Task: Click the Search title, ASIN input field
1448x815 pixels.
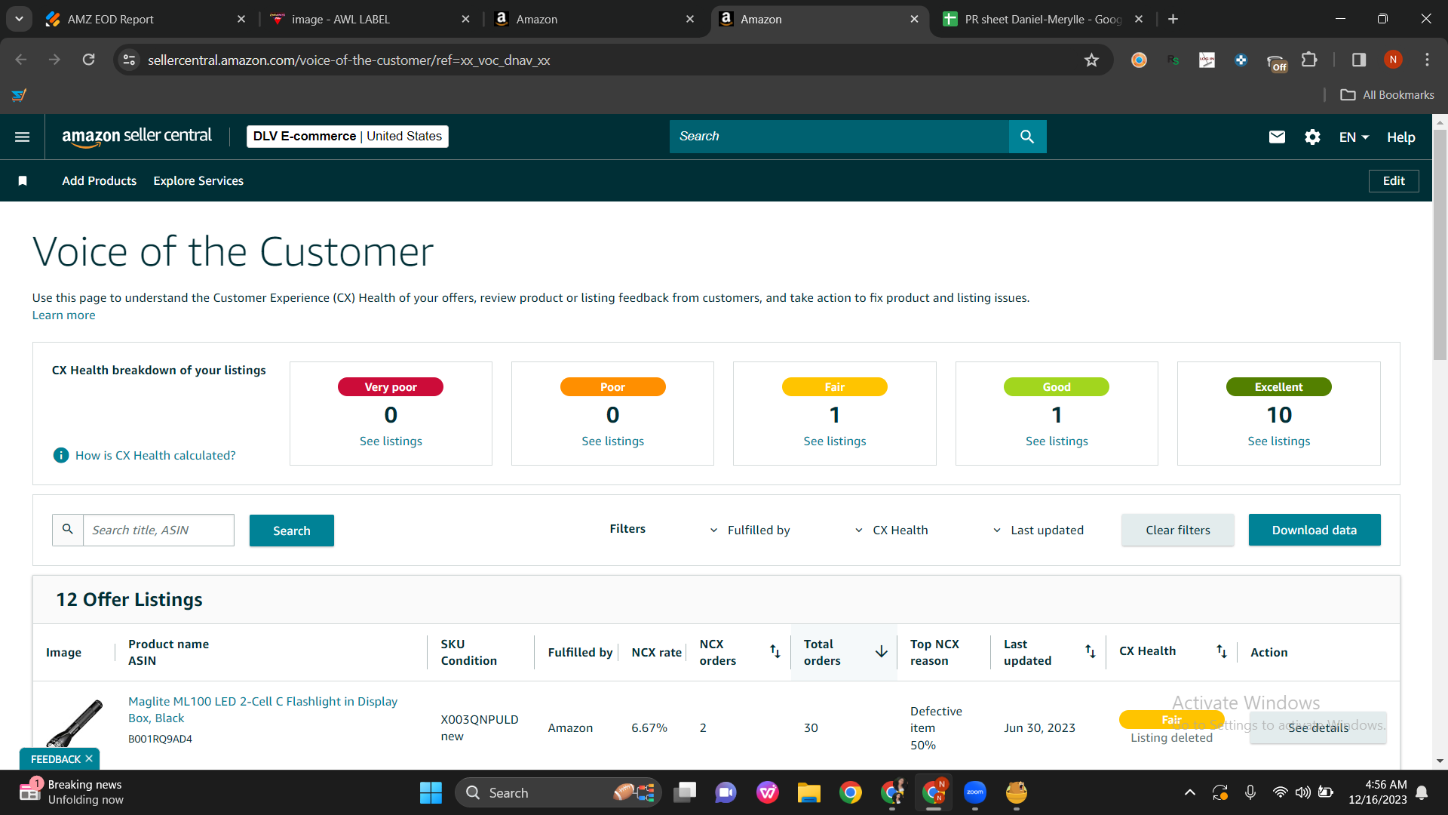Action: 158,530
